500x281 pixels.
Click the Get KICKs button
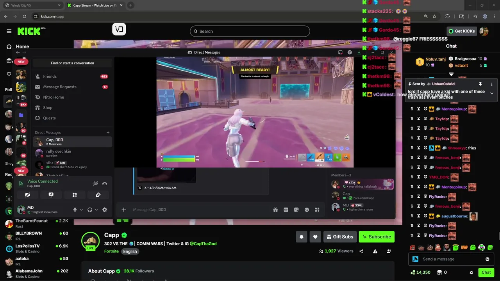tap(461, 31)
